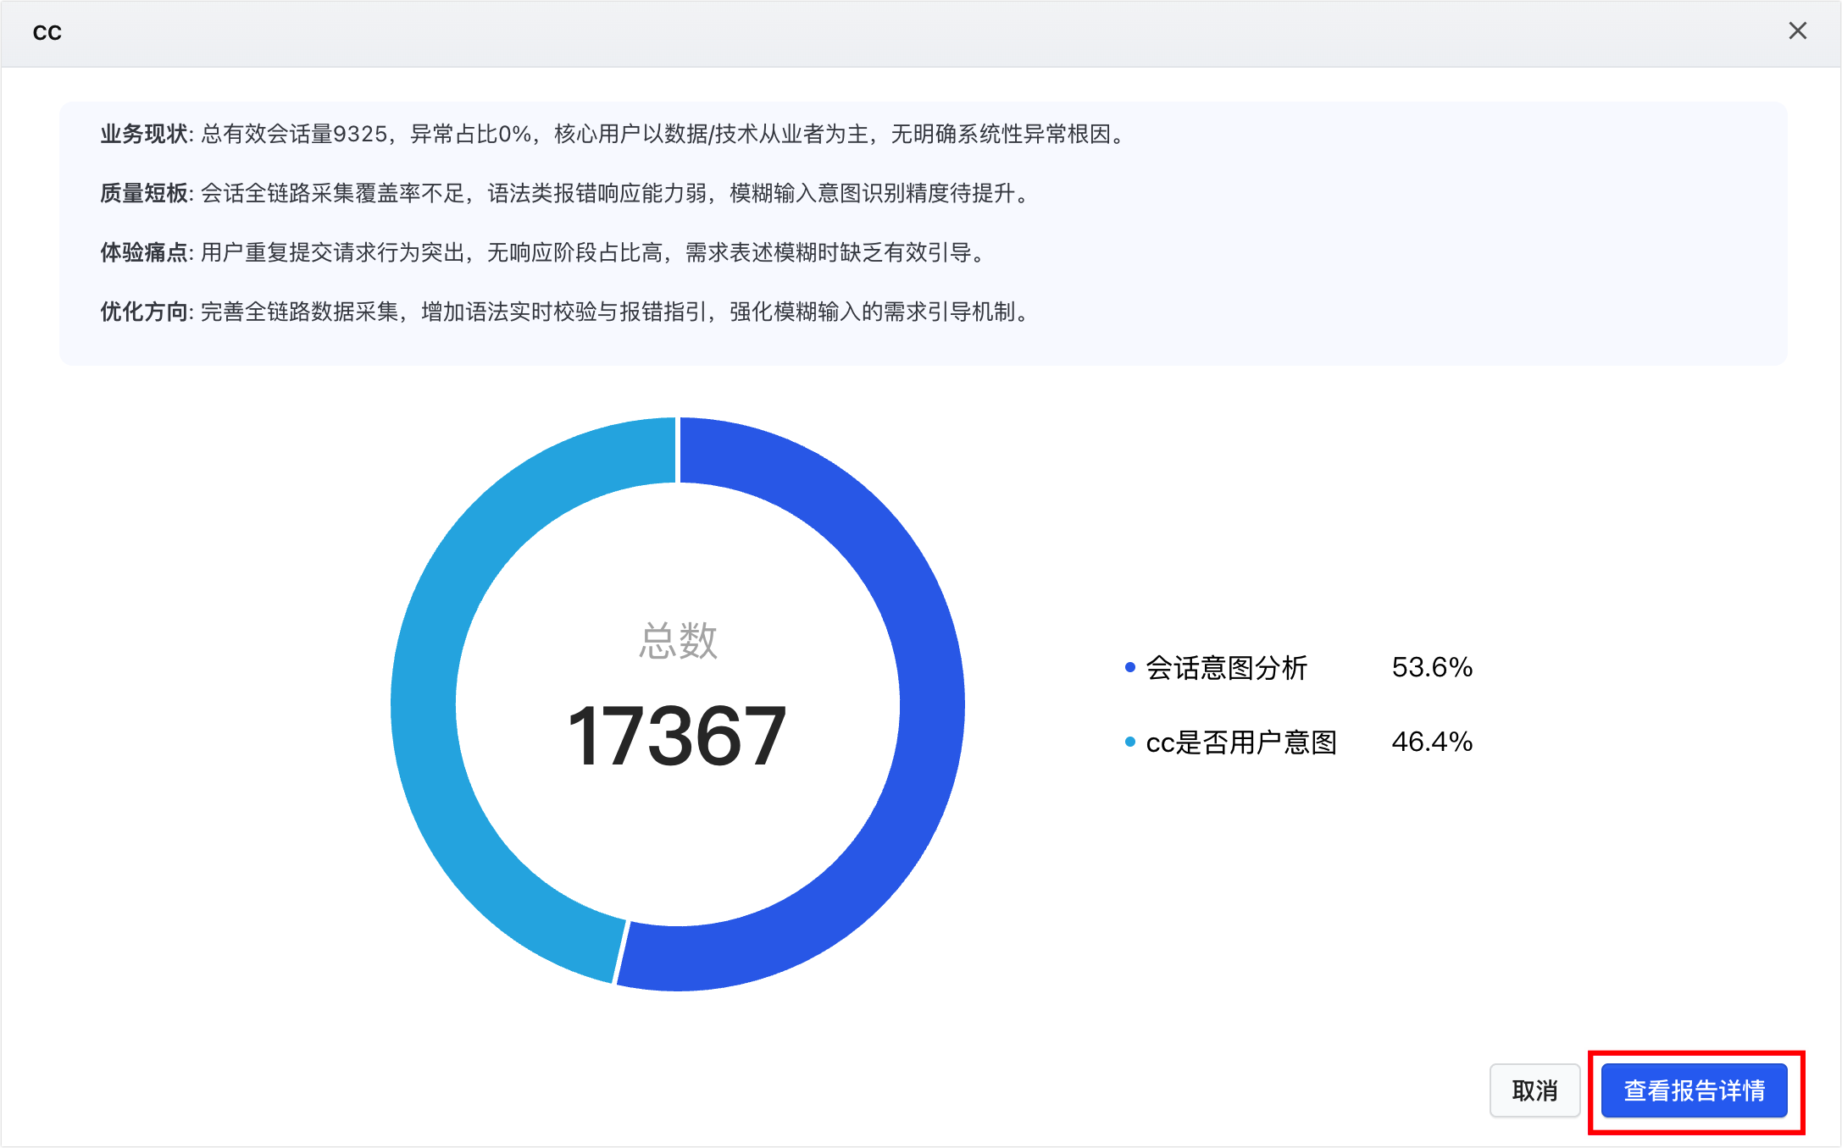Click the CC dialog title

47,32
